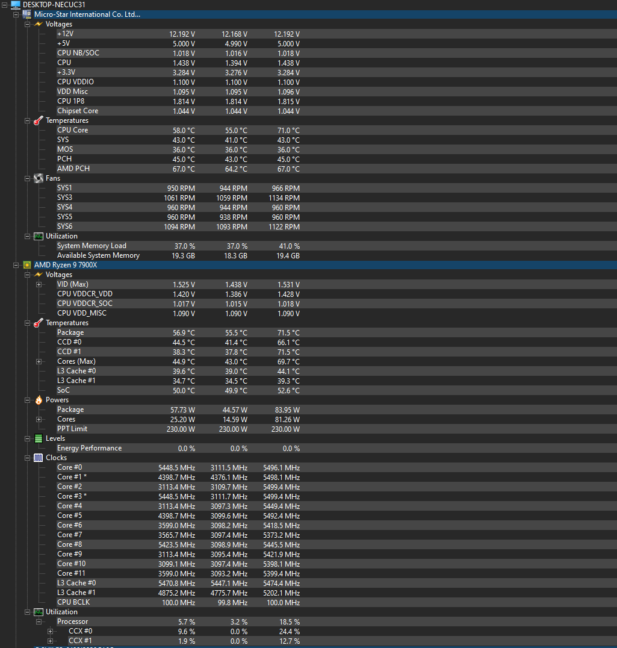Image resolution: width=617 pixels, height=648 pixels.
Task: Select the CPU NB/SOC voltage row
Action: [336, 53]
